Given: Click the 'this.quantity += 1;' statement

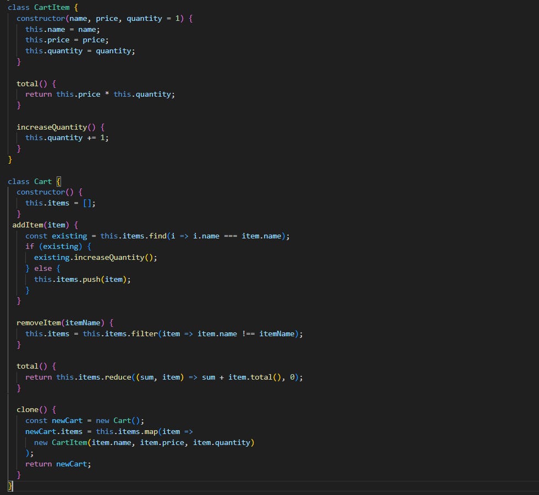Looking at the screenshot, I should coord(67,138).
